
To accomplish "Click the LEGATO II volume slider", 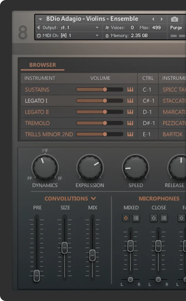I will pyautogui.click(x=100, y=112).
